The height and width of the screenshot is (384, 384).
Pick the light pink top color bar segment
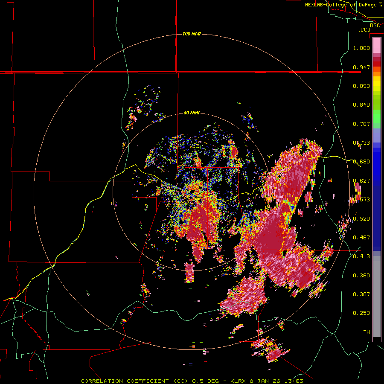(377, 45)
